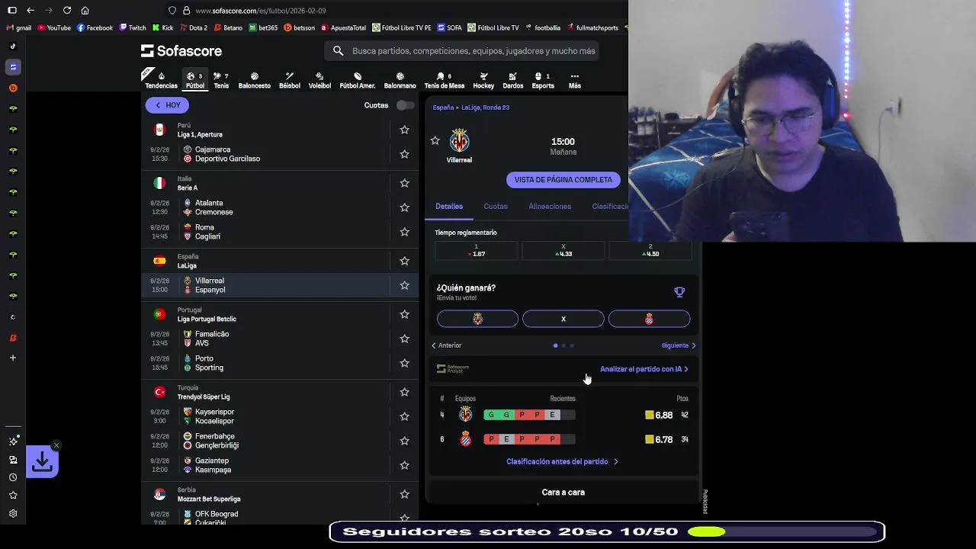Select draw odds 4.33
Screen dimensions: 976x549
(563, 251)
